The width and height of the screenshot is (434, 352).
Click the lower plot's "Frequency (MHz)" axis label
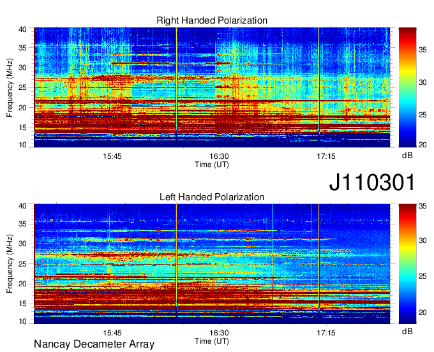pyautogui.click(x=10, y=264)
